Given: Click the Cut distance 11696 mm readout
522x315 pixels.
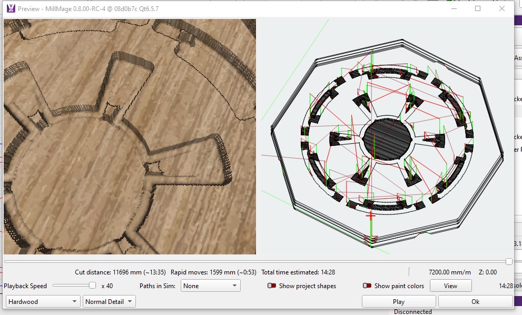Looking at the screenshot, I should (120, 272).
